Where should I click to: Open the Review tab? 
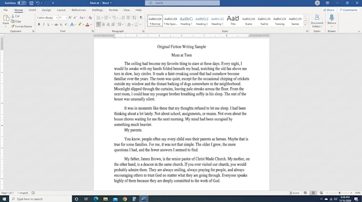(x=113, y=10)
